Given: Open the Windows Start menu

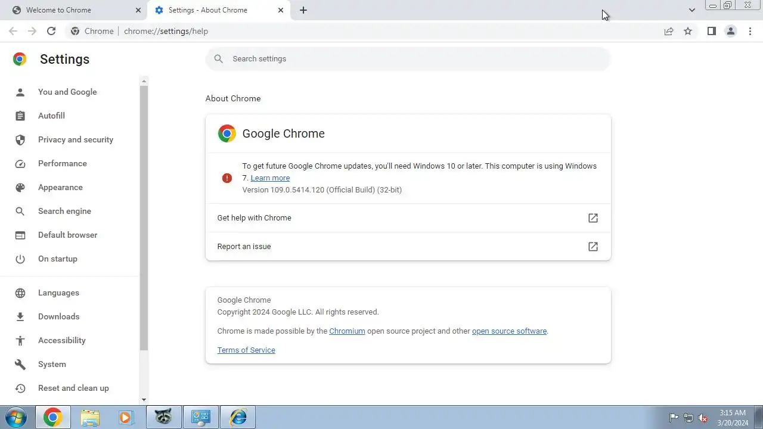Looking at the screenshot, I should (15, 417).
